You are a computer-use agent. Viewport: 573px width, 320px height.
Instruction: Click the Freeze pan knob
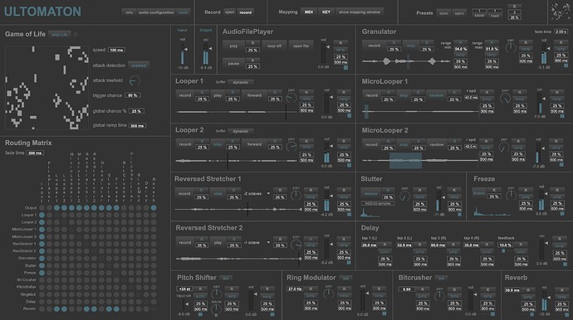(x=511, y=195)
